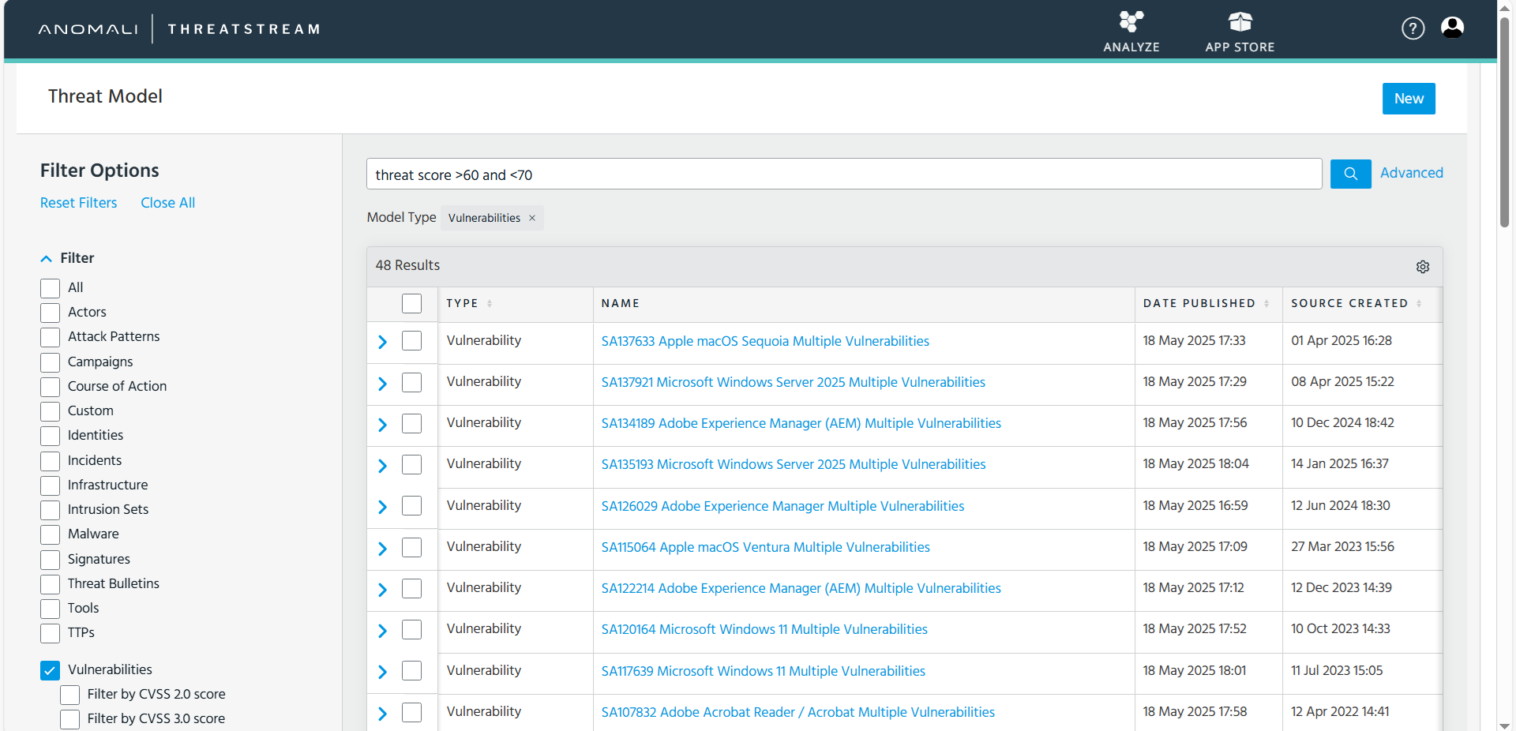The height and width of the screenshot is (731, 1516).
Task: Expand the SA120164 Windows 11 row
Action: [382, 631]
